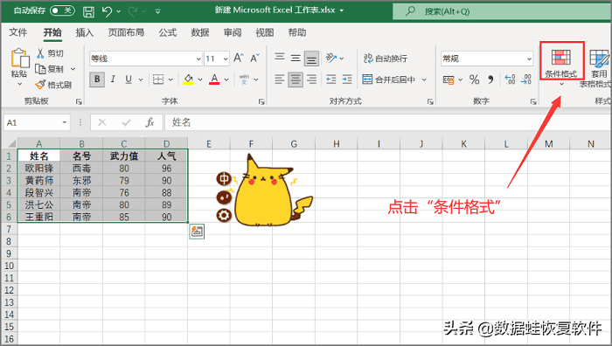
Task: Click the Save icon in title bar
Action: coord(88,11)
